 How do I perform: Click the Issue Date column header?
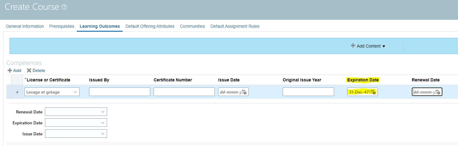pos(229,80)
